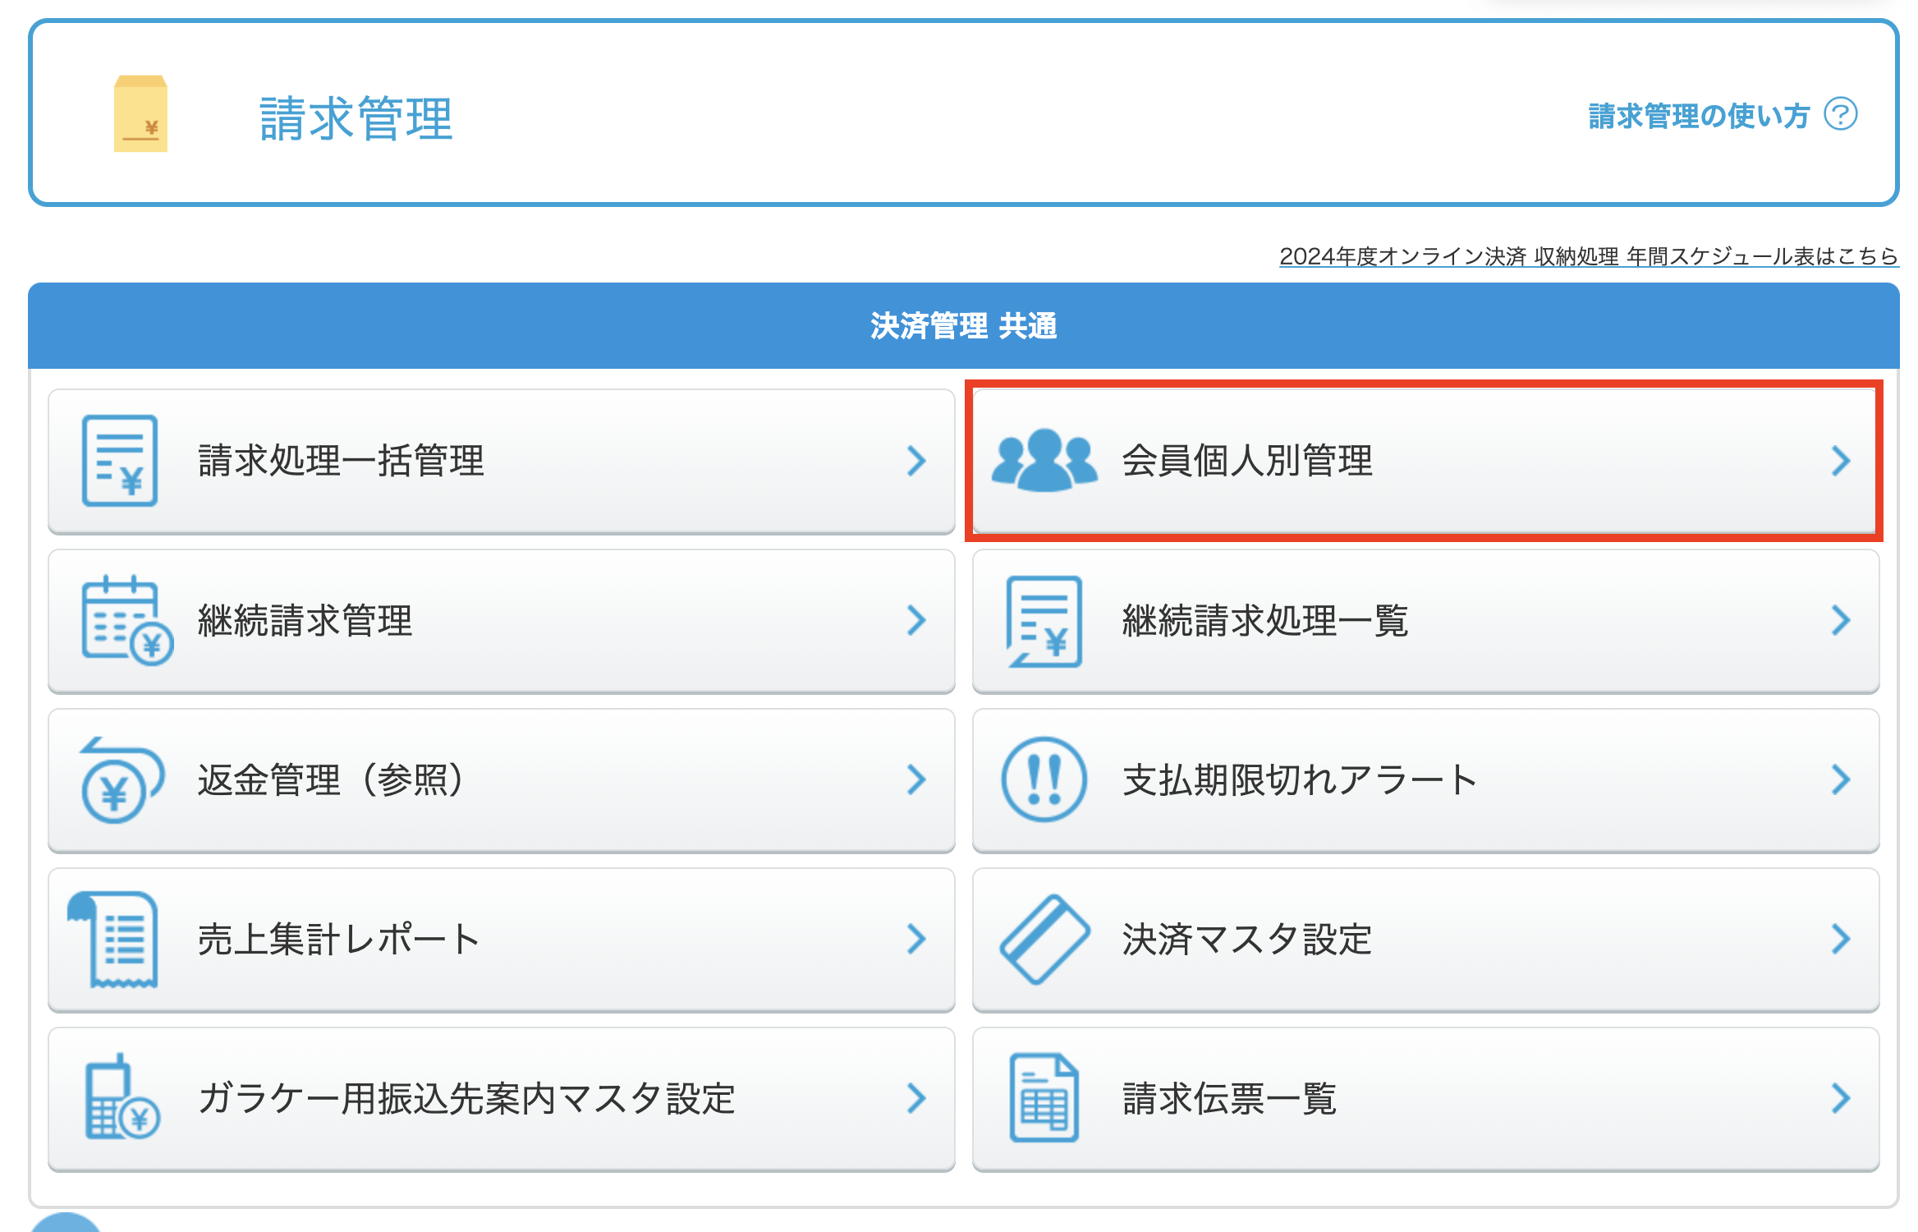Click chevron arrow on 支払期限切れアラート
The height and width of the screenshot is (1232, 1918).
pyautogui.click(x=1841, y=779)
